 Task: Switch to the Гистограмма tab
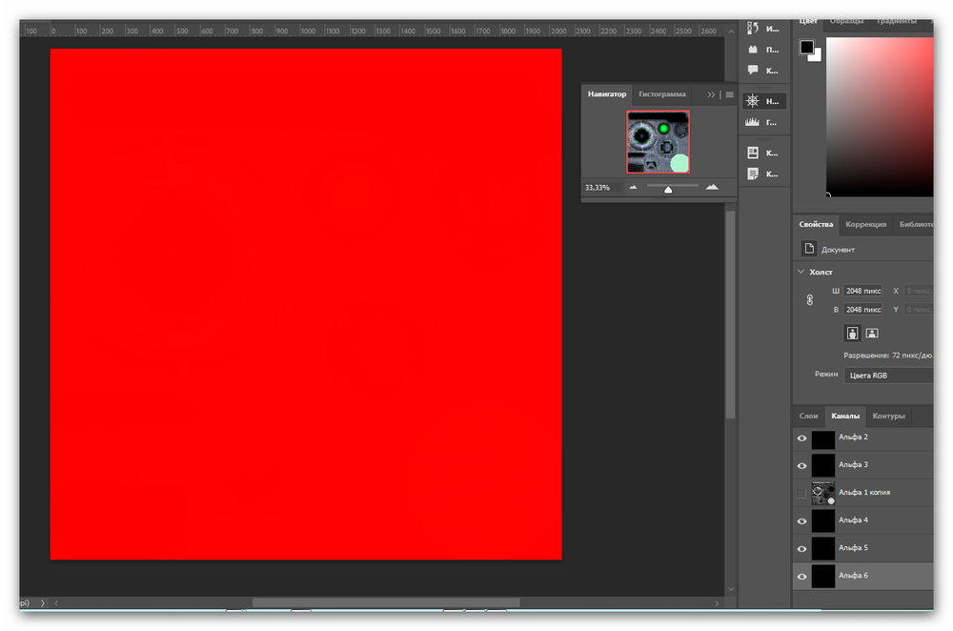pos(662,94)
